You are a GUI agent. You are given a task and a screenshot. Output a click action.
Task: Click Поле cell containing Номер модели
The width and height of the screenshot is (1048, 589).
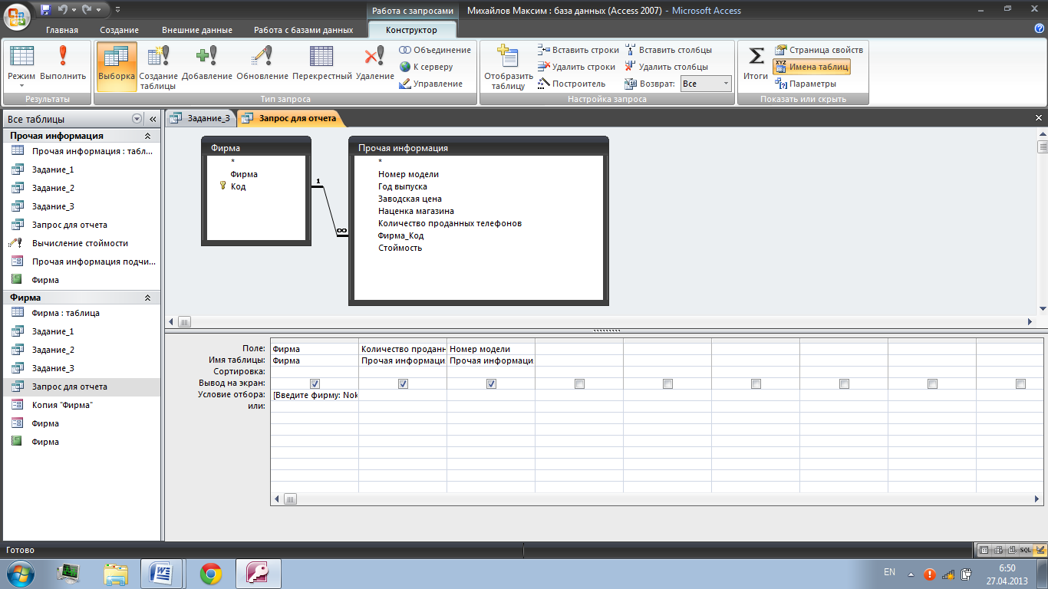click(x=491, y=349)
